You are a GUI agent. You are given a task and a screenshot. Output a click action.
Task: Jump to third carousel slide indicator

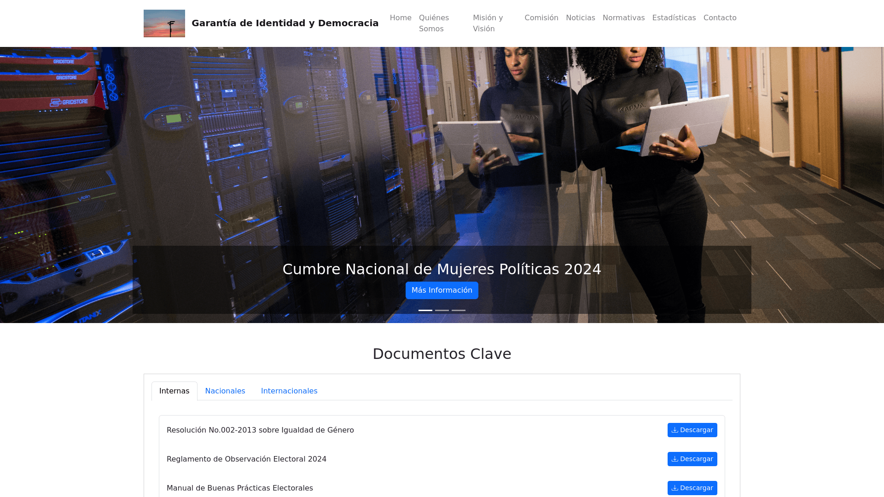tap(458, 310)
